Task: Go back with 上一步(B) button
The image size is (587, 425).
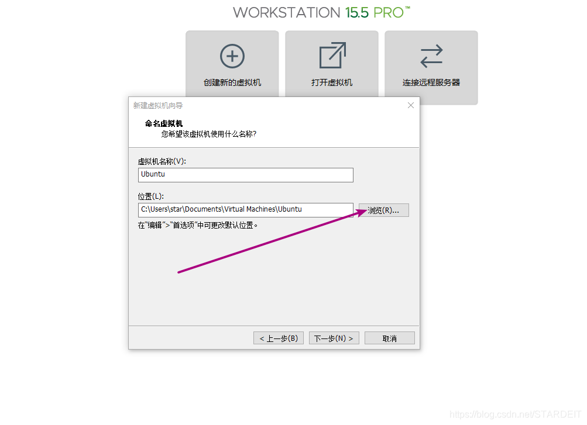Action: [x=279, y=338]
